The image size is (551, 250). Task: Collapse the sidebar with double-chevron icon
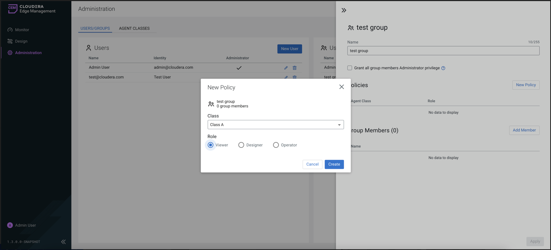point(63,242)
